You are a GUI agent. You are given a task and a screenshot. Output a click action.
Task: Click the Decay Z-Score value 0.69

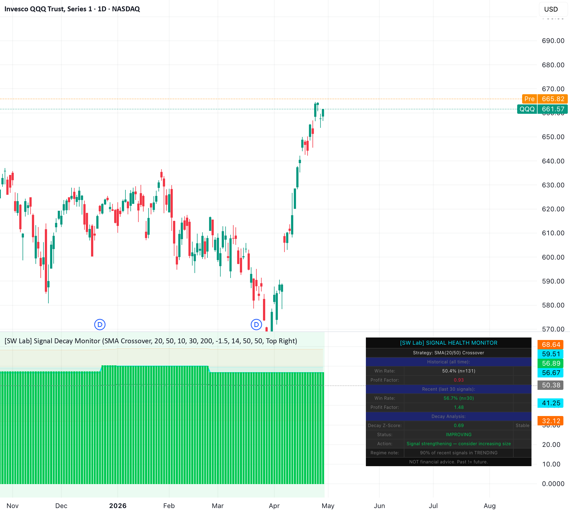[x=459, y=425]
